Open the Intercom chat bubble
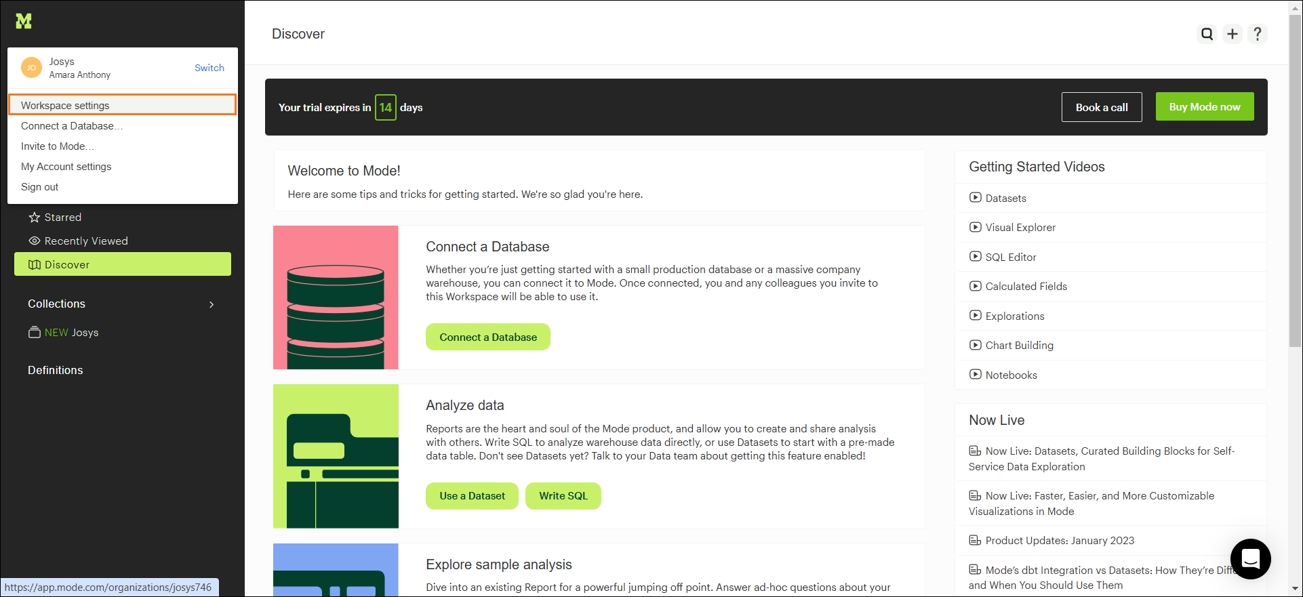 point(1251,559)
